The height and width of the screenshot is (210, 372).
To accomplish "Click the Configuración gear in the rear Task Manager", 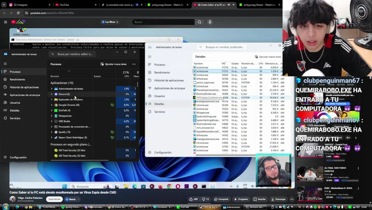I will tap(150, 152).
